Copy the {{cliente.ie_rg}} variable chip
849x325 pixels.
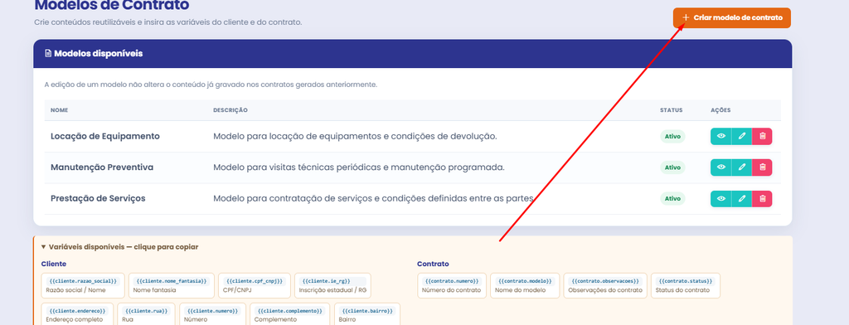332,285
